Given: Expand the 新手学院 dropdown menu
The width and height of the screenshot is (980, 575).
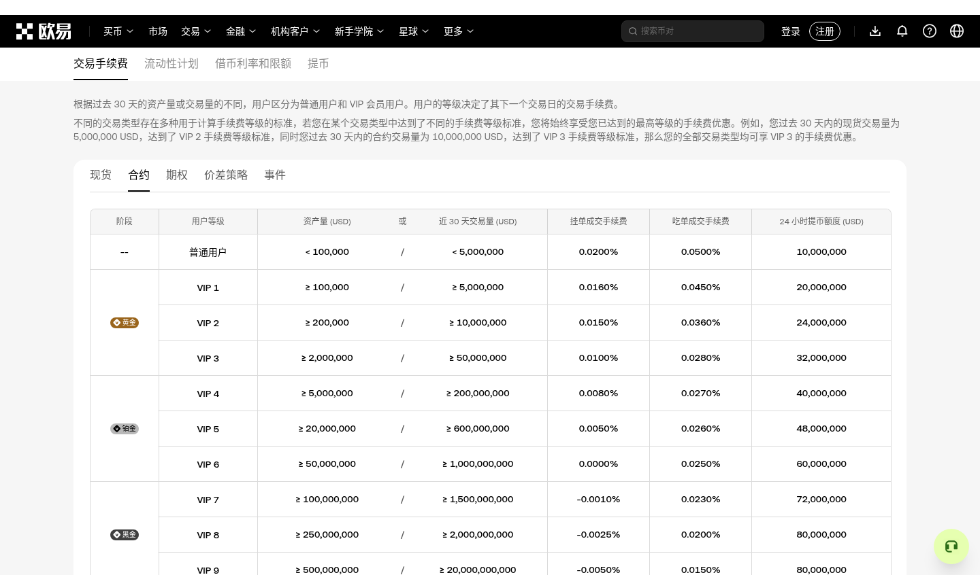Looking at the screenshot, I should point(359,31).
